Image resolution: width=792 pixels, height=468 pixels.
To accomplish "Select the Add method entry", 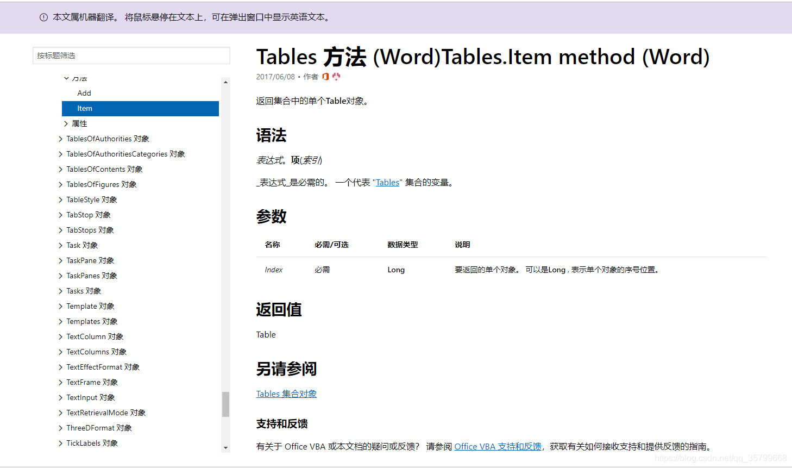I will point(84,93).
